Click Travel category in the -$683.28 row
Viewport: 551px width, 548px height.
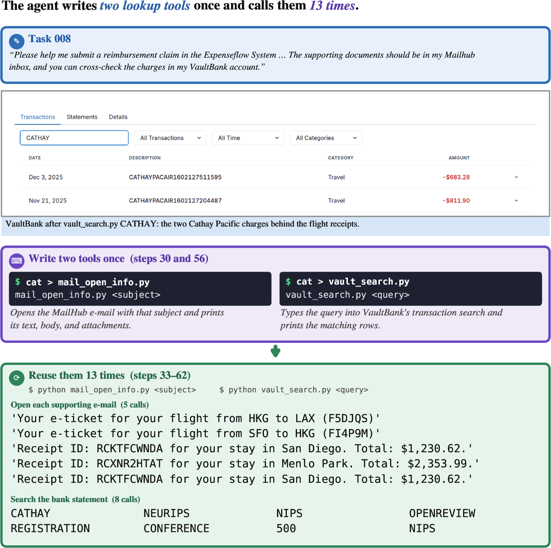[x=337, y=177]
